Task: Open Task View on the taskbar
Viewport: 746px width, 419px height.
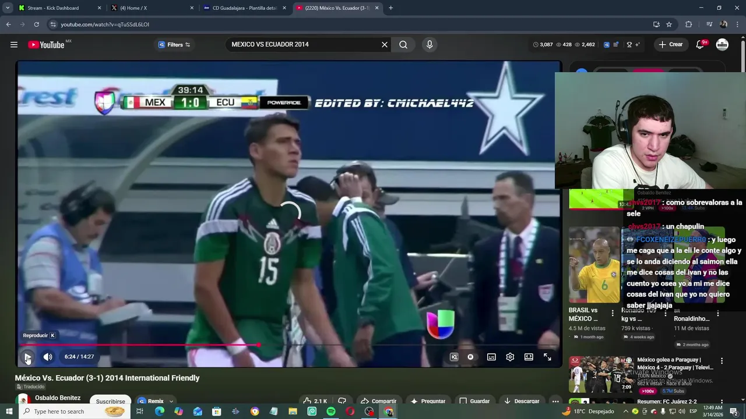Action: (x=140, y=411)
